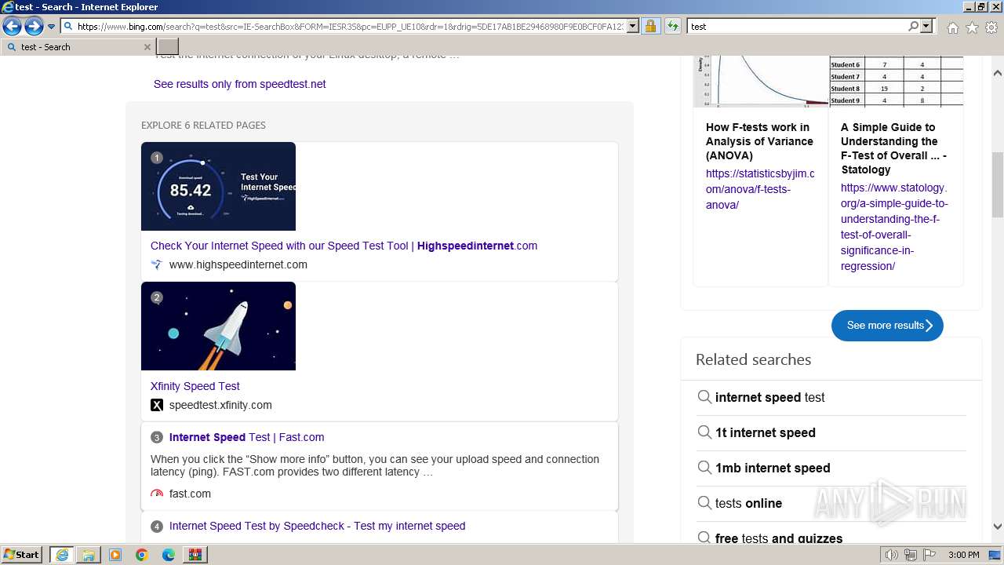Click the fast.com URL text
Viewport: 1004px width, 565px height.
(190, 494)
